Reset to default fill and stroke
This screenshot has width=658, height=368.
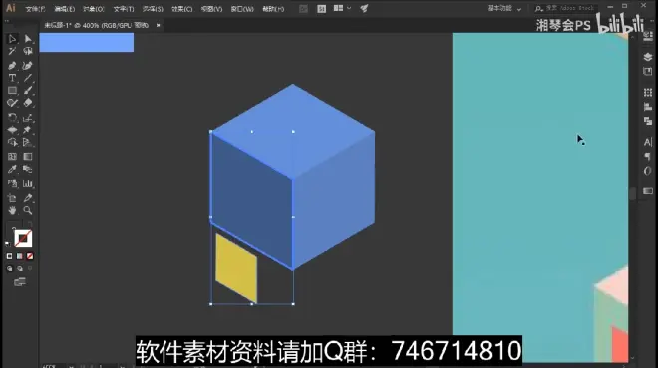[7, 243]
